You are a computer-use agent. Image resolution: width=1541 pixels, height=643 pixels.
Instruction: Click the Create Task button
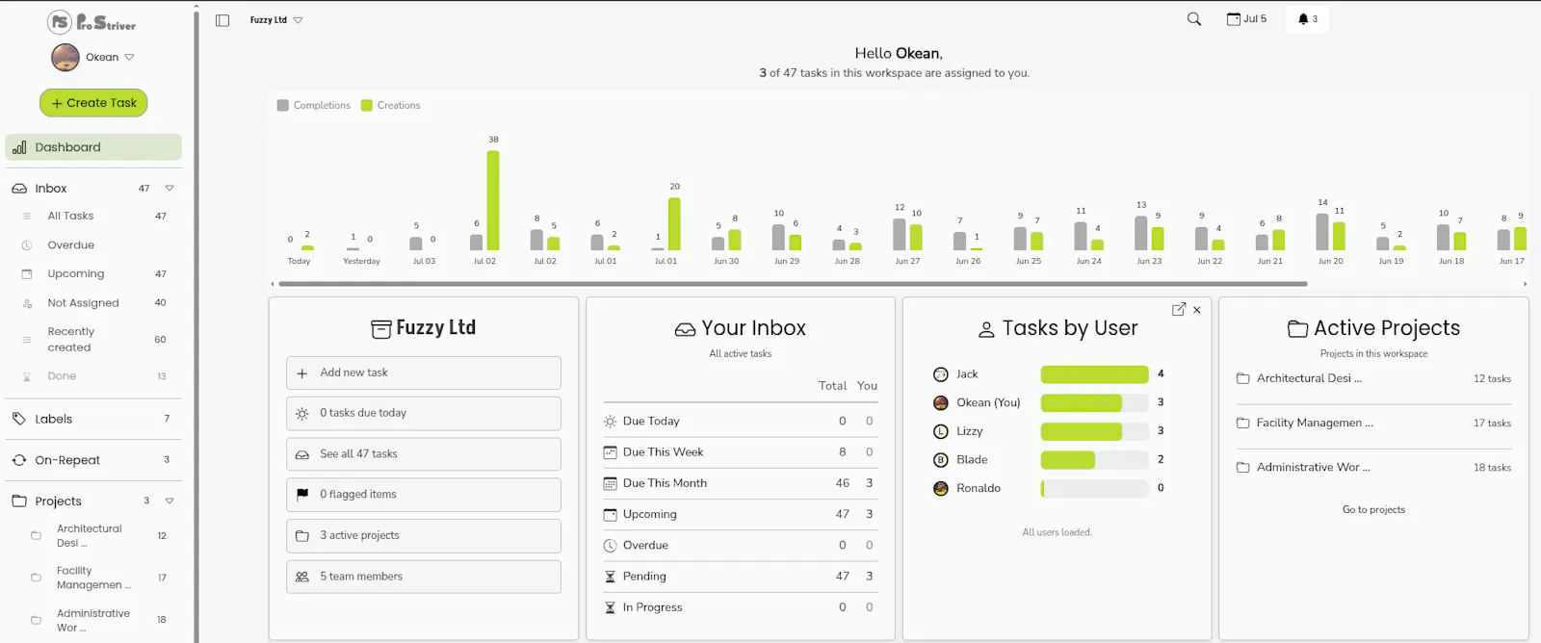[93, 103]
